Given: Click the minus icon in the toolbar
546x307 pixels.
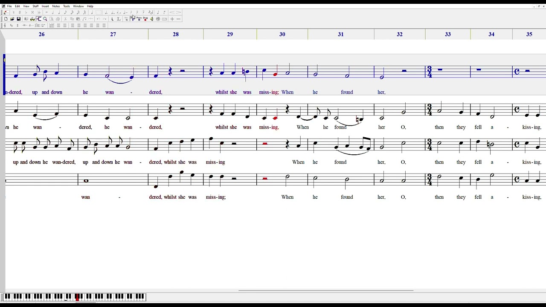Looking at the screenshot, I should (x=178, y=19).
